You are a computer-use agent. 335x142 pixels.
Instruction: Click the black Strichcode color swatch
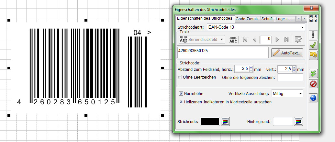pos(209,121)
